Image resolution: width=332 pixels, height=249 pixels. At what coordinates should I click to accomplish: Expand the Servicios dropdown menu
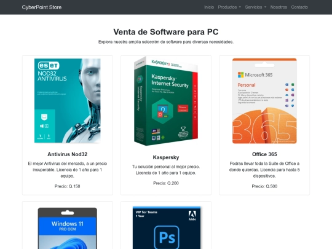click(x=256, y=7)
